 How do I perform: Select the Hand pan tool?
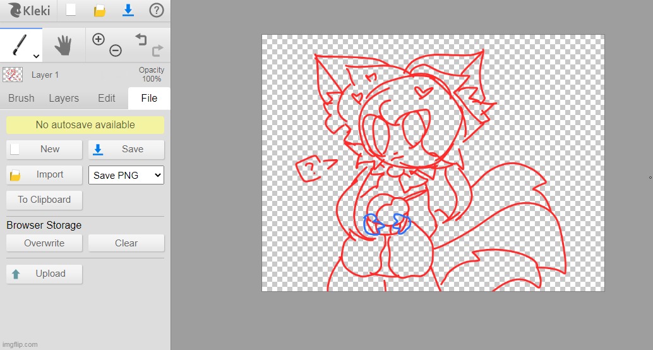pyautogui.click(x=64, y=45)
